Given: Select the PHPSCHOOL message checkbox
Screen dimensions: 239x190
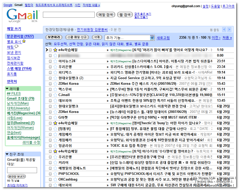Looking at the screenshot, I should click(50, 174).
